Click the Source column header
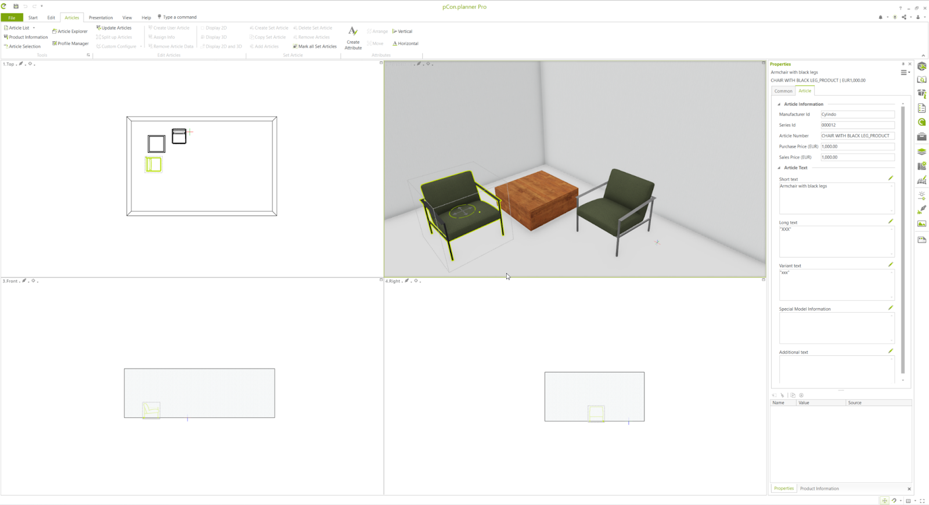Viewport: 929px width, 505px height. click(x=878, y=403)
